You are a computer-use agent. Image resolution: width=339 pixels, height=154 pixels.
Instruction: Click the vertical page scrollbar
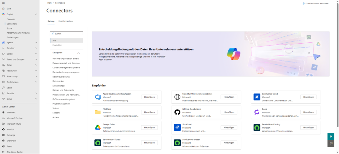pos(337,66)
